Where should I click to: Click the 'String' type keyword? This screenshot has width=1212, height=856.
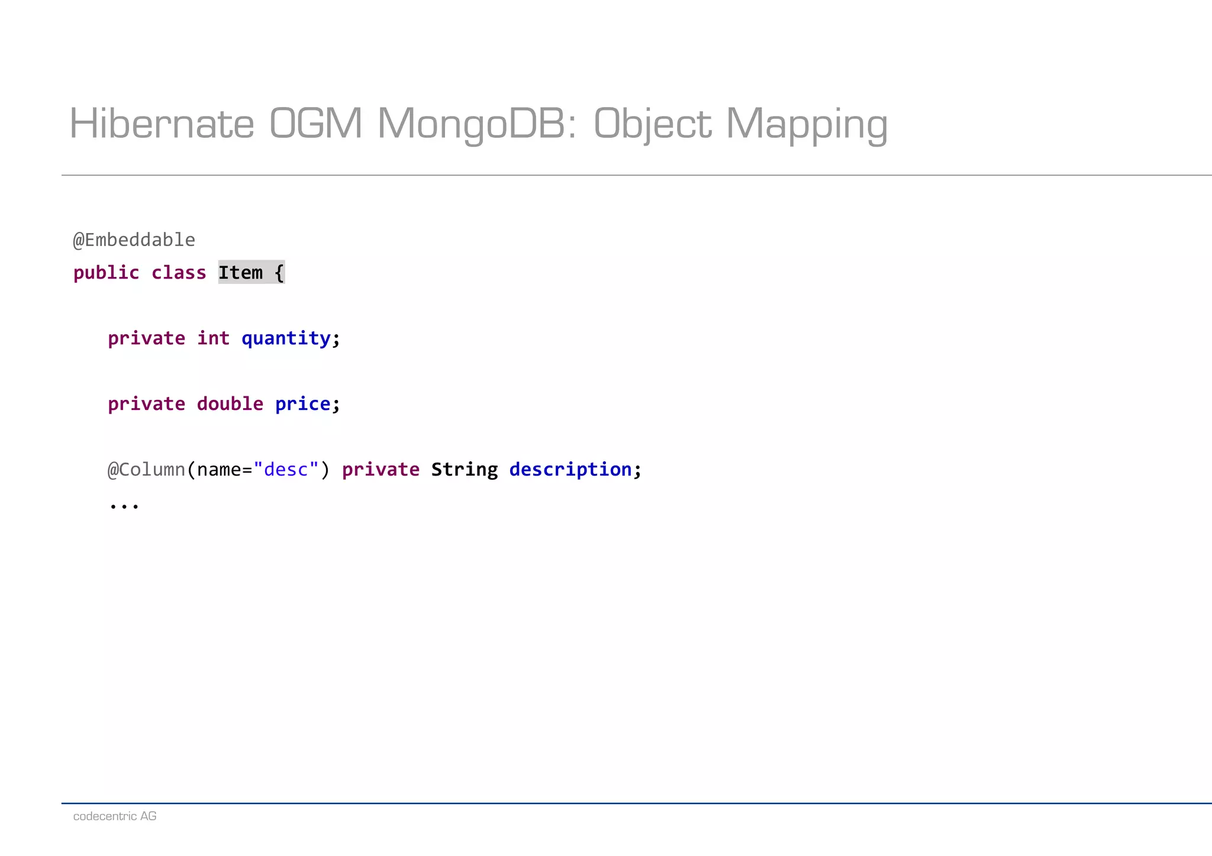(465, 470)
